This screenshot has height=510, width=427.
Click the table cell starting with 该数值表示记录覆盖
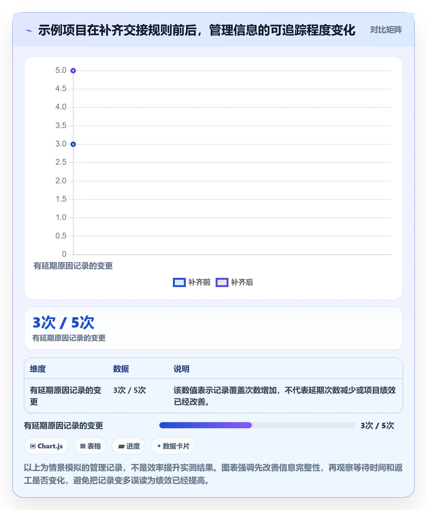[x=285, y=396]
